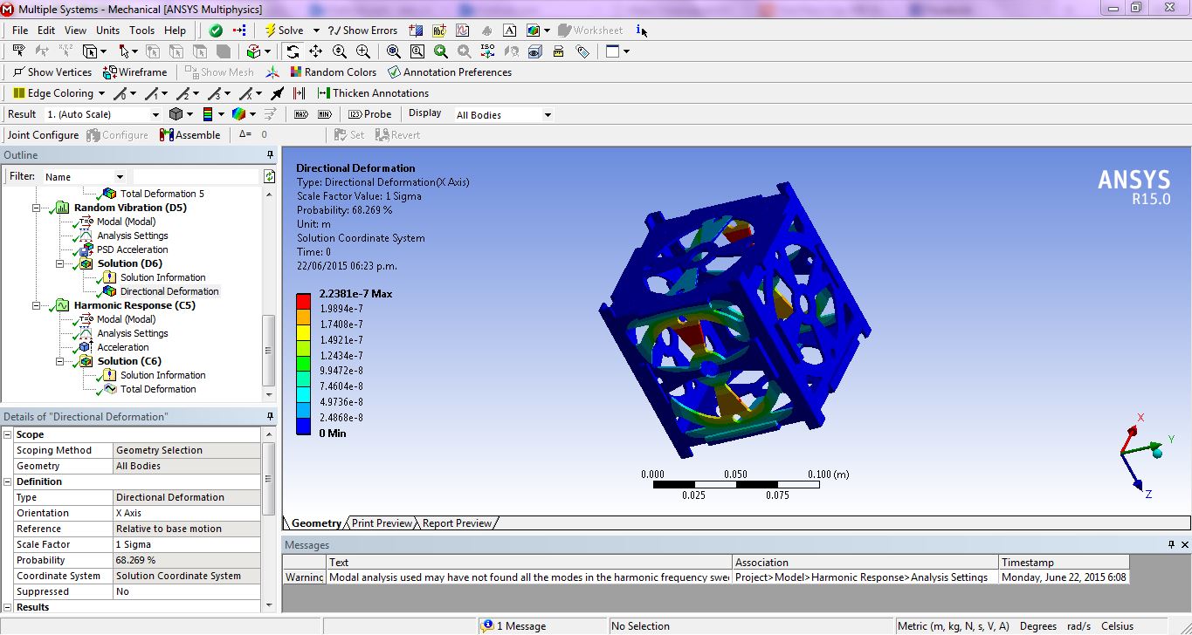Click the Label (Abc) annotation icon
Screen dimensions: 1192x635
point(439,30)
